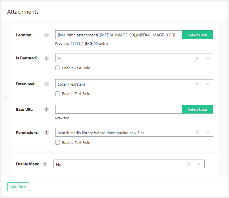Enable Text Field under Is Featured

click(58, 68)
